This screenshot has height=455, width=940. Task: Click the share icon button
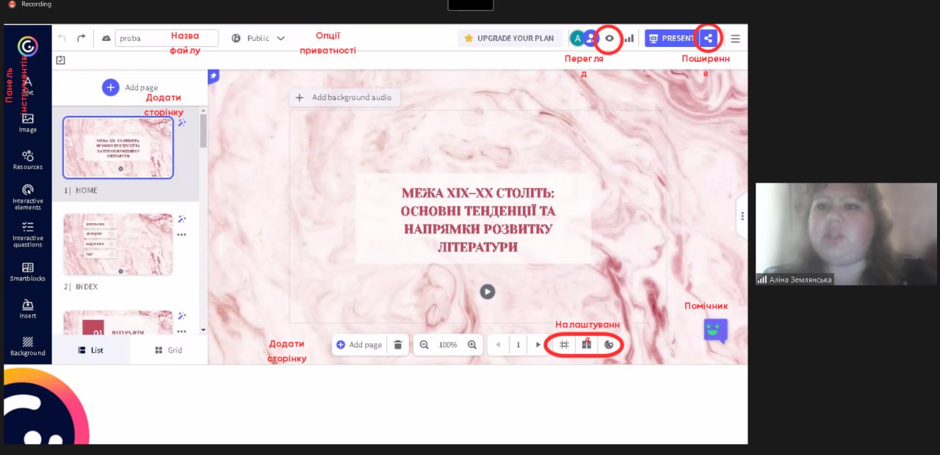click(708, 38)
